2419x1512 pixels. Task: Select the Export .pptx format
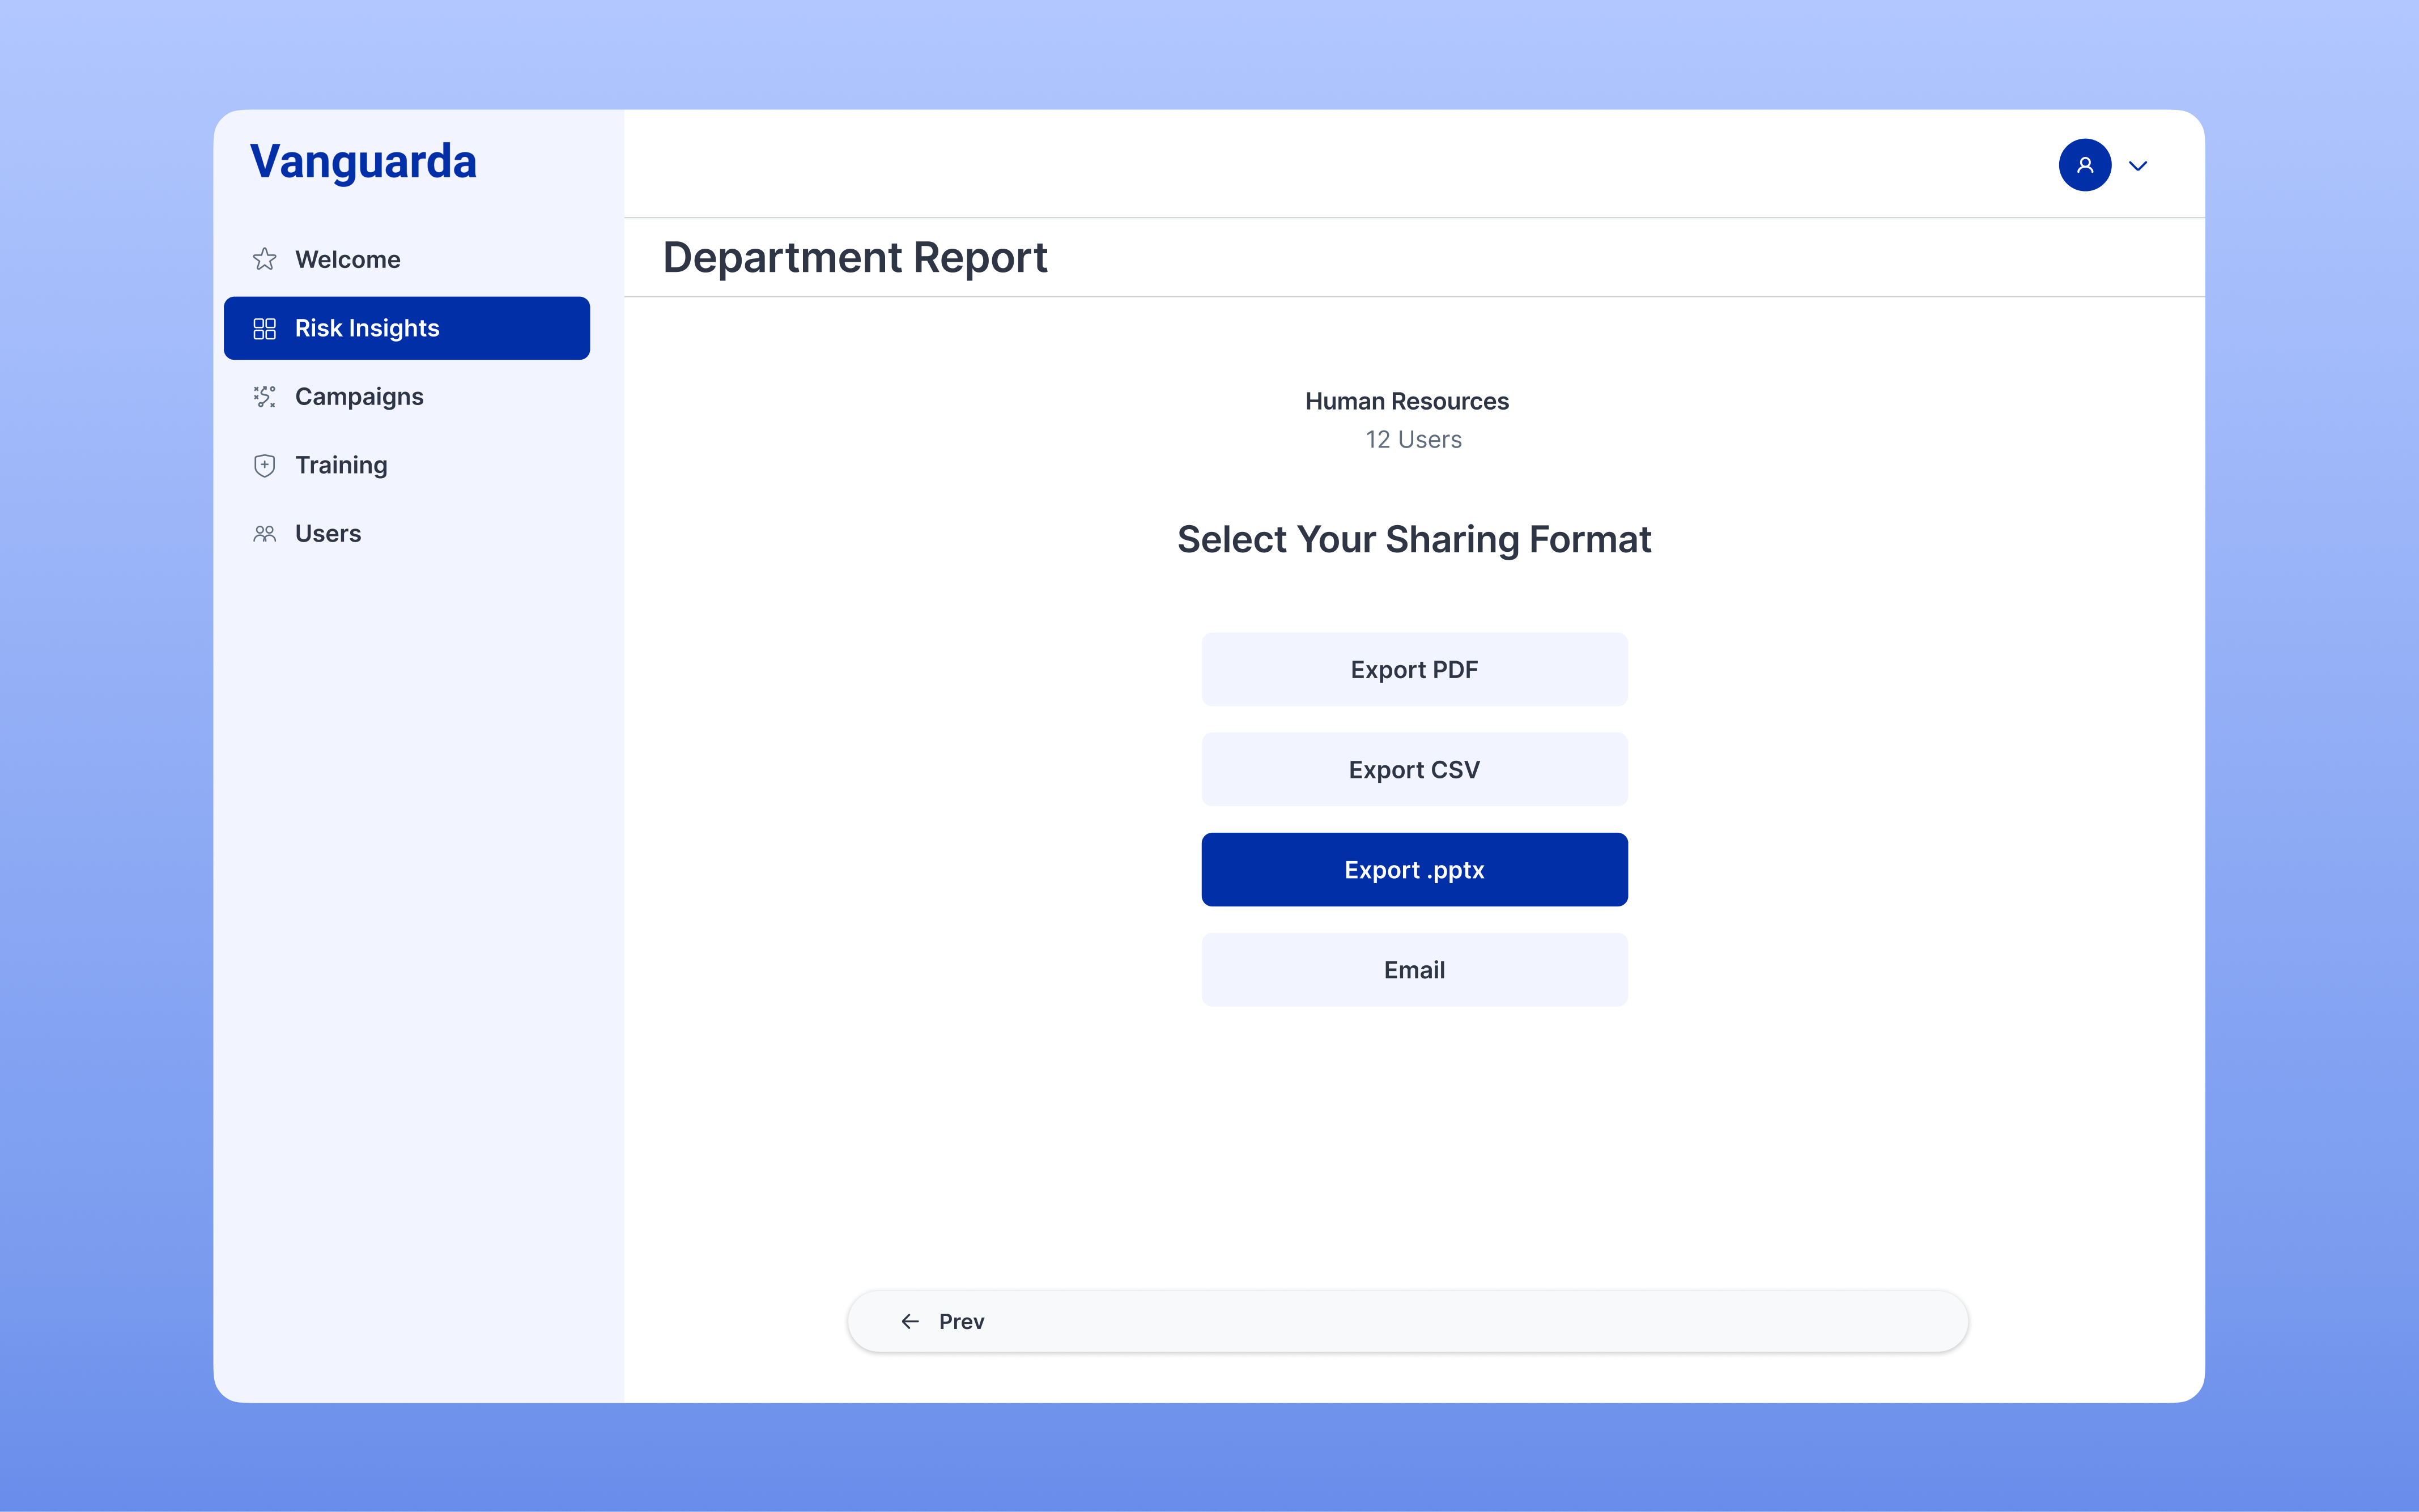1414,870
